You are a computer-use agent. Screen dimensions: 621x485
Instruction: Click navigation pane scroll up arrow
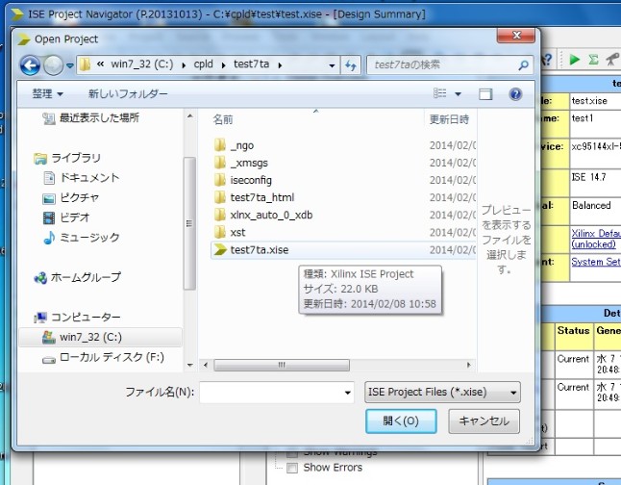pos(190,116)
